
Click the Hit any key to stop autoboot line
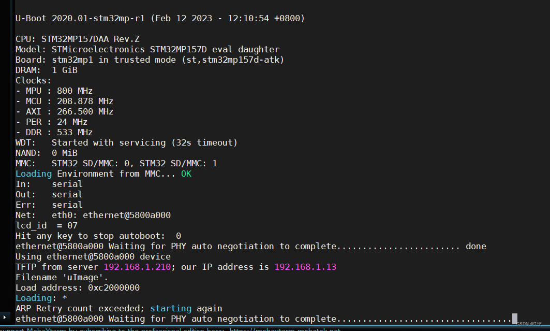98,236
